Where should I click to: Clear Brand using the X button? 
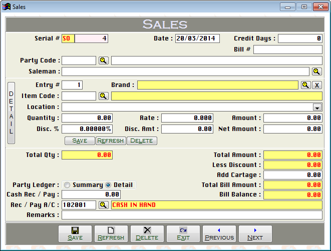click(x=317, y=85)
